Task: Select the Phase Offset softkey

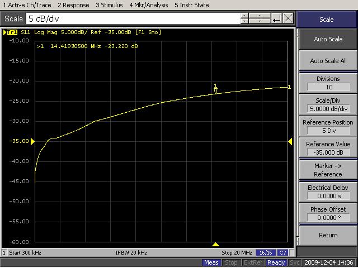Action: [328, 213]
